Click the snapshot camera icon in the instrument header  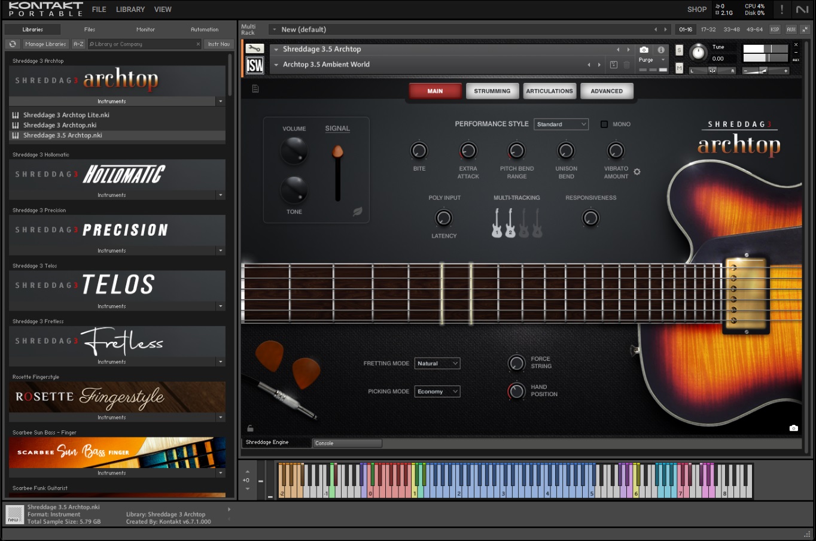tap(644, 50)
